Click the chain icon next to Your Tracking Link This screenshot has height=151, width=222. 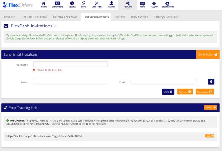point(5,108)
